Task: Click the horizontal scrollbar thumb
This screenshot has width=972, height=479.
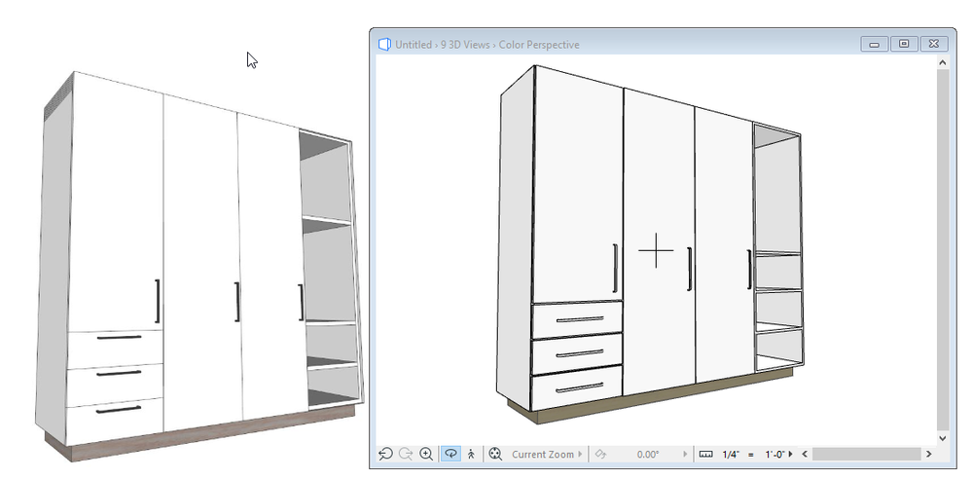Action: 866,455
